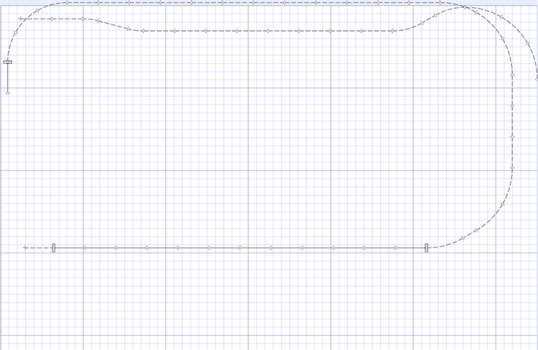Image resolution: width=538 pixels, height=350 pixels.
Task: Select the long dashed straight along top edge
Action: [x=251, y=3]
